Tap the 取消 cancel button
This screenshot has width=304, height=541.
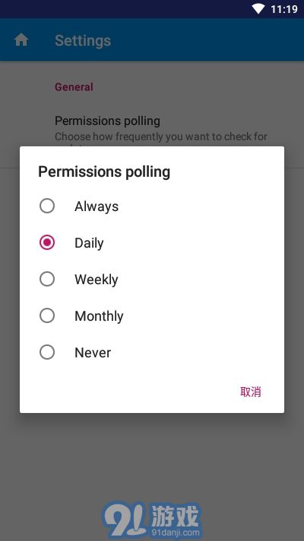click(x=251, y=392)
